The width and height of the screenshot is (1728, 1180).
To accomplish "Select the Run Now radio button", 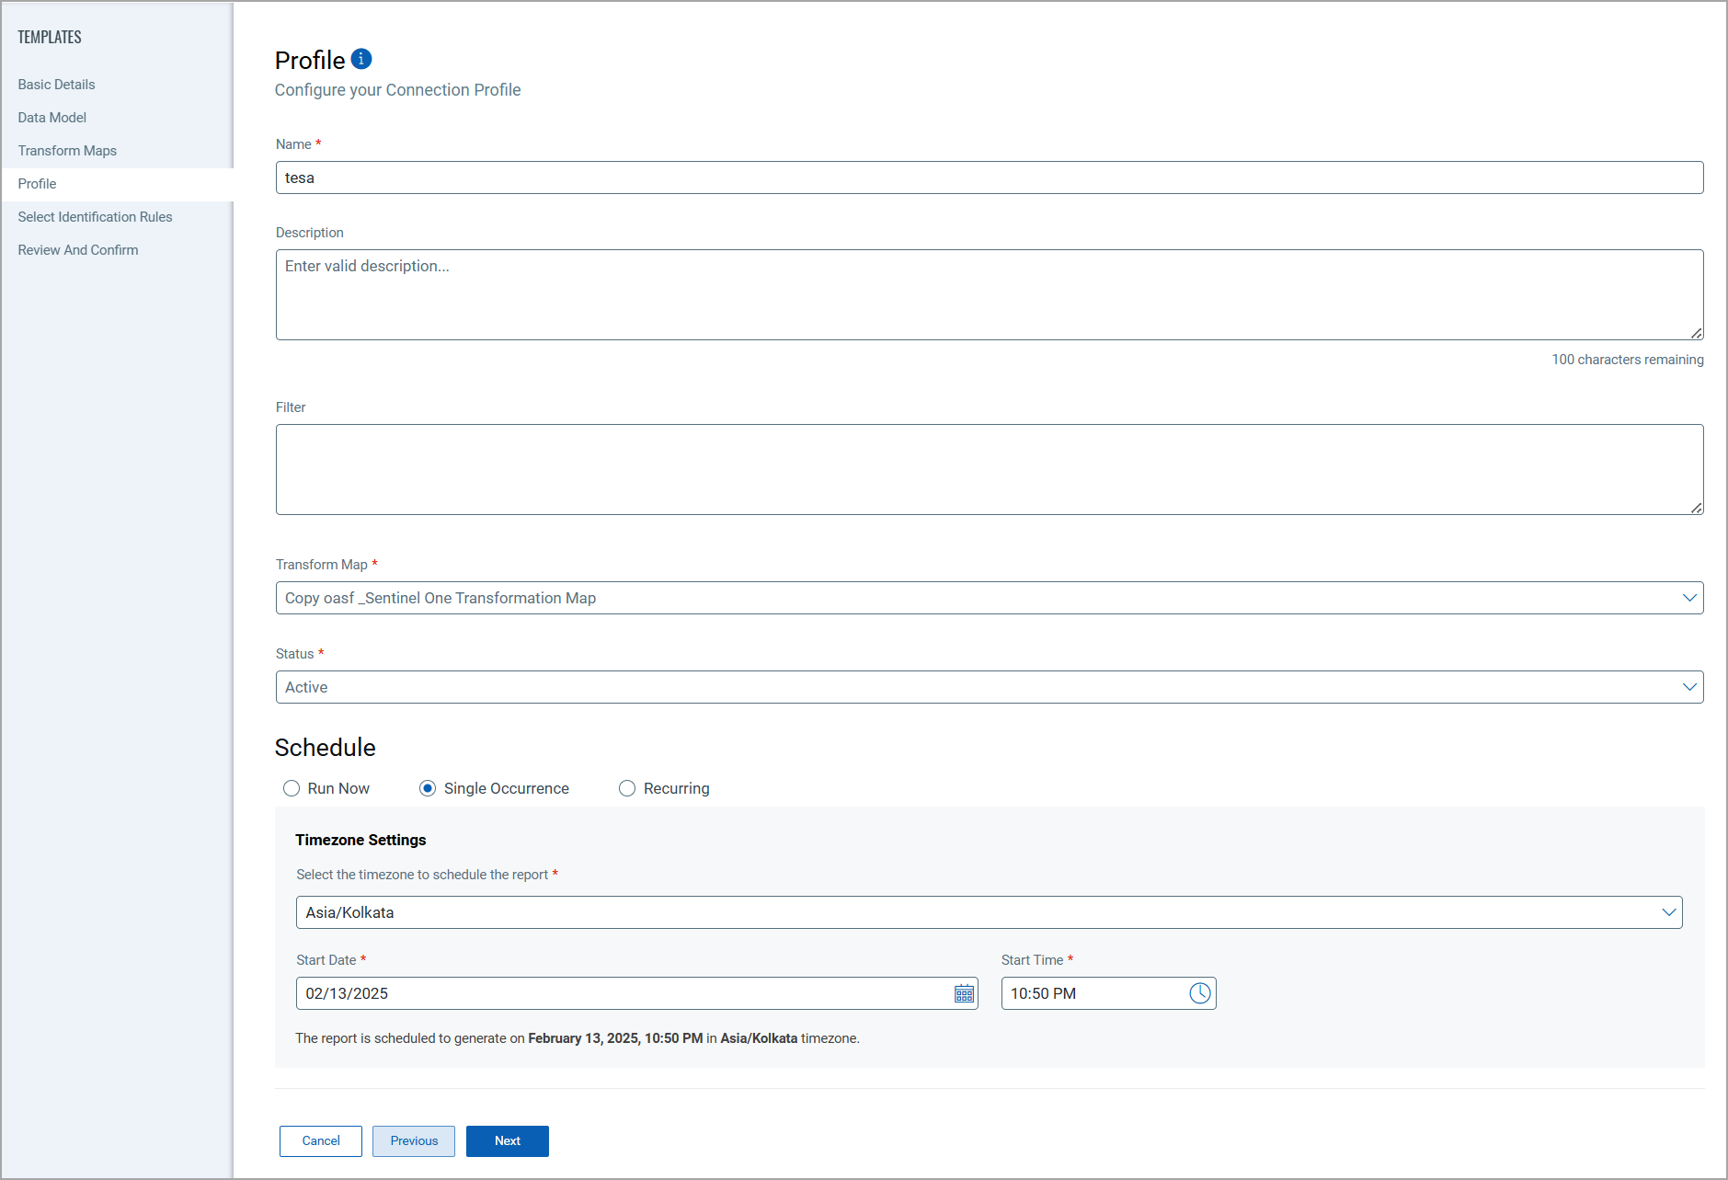I will pyautogui.click(x=292, y=788).
